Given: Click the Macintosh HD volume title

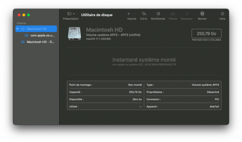Looking at the screenshot, I should click(x=104, y=30).
